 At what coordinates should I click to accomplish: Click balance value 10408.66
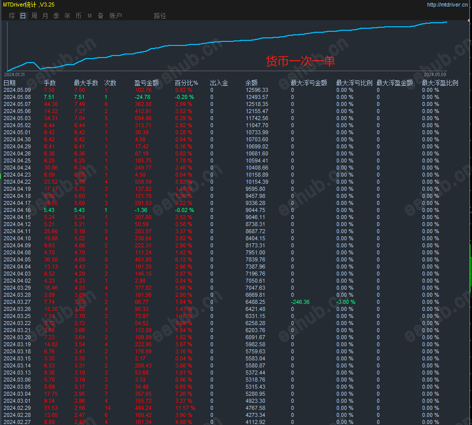(257, 168)
